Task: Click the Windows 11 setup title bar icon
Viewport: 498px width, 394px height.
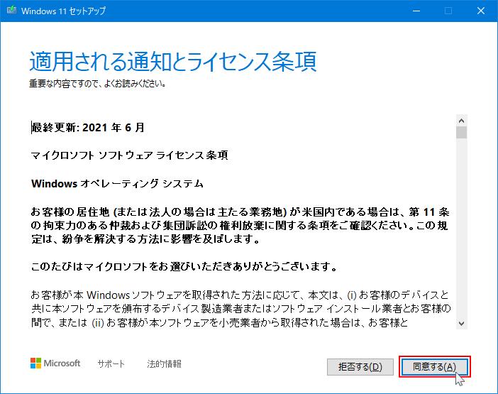Action: (x=12, y=11)
